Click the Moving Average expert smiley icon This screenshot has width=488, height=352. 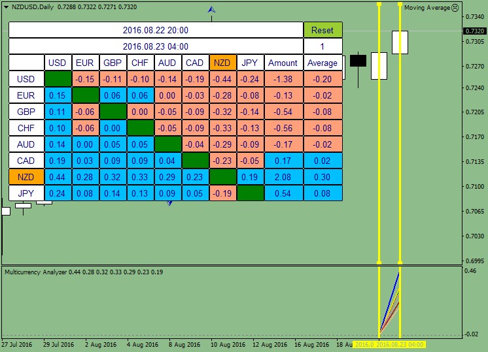(455, 7)
